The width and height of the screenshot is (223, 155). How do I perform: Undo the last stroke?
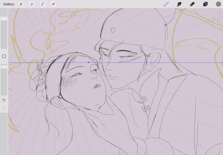click(x=4, y=100)
